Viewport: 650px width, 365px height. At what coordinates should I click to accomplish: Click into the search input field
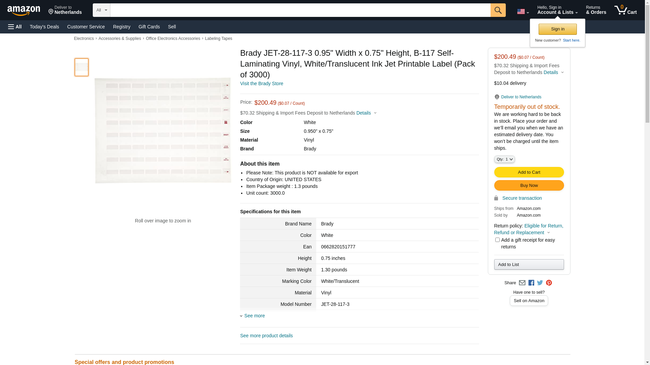pos(300,10)
